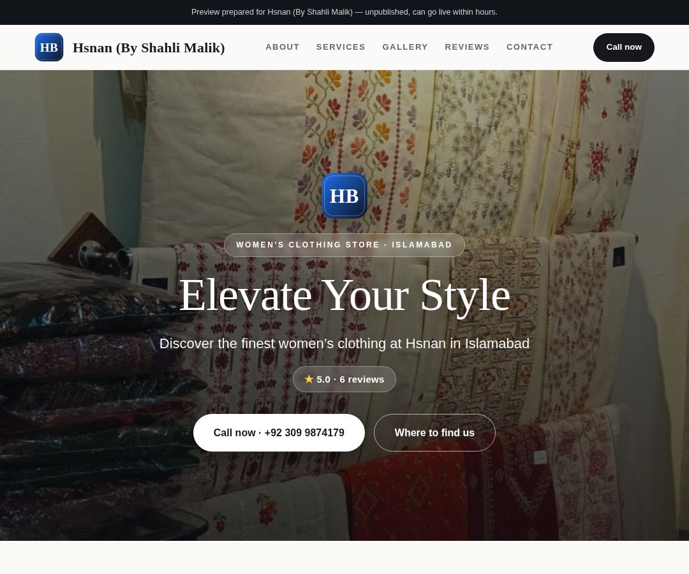Screen dimensions: 689x574
Task: Click the HB logo in the header
Action: click(x=48, y=47)
